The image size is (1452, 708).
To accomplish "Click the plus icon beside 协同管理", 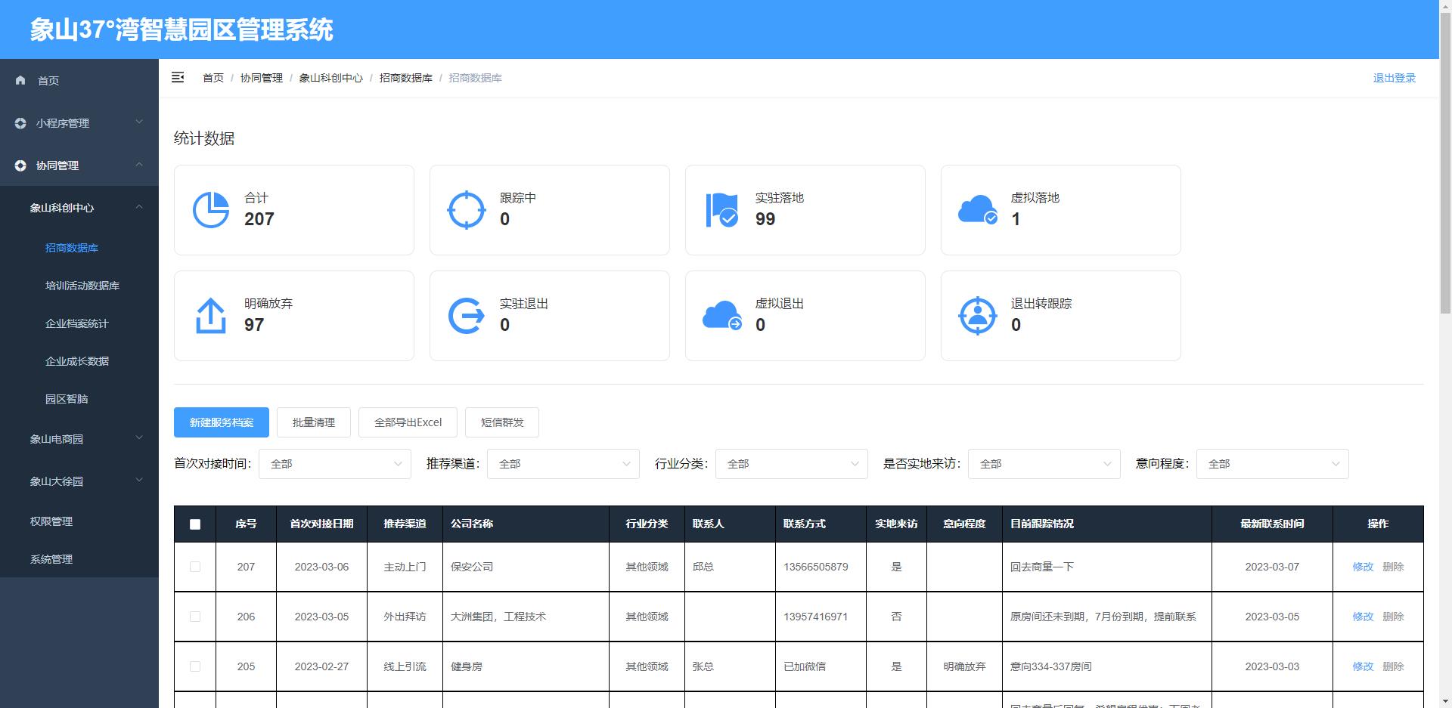I will pos(20,165).
